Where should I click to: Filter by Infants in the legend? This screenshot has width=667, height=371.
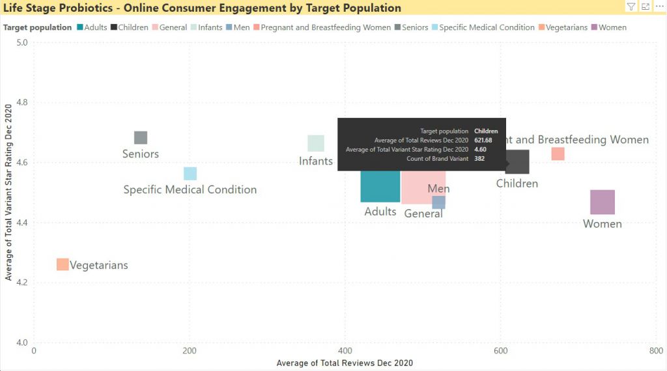click(206, 27)
